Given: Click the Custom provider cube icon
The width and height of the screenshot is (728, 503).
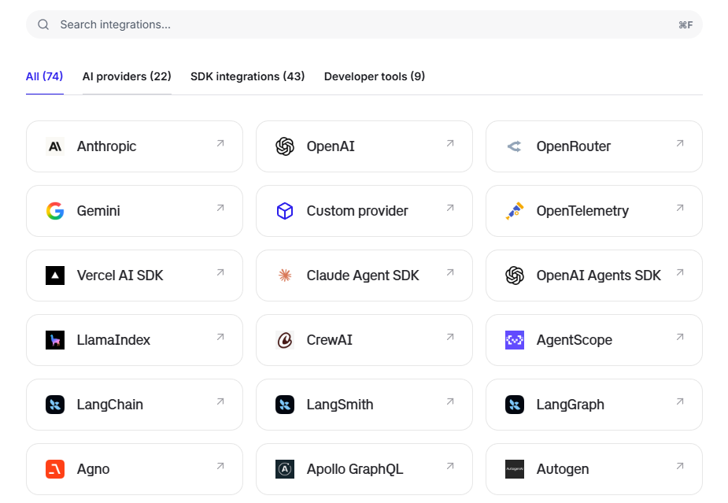Looking at the screenshot, I should click(285, 211).
